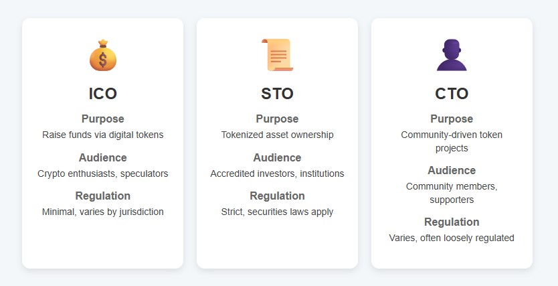Screen dimensions: 558x286
Task: Click 'Strict, securities laws apply' text
Action: pyautogui.click(x=277, y=212)
